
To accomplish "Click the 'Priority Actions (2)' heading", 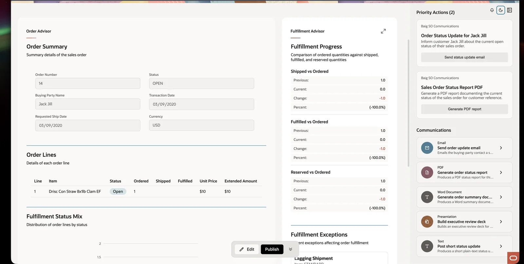I will (x=435, y=12).
